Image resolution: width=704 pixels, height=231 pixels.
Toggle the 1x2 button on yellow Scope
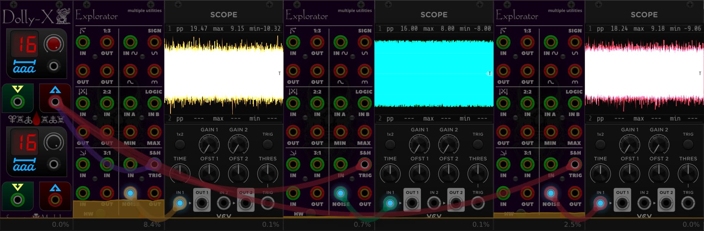pos(180,144)
